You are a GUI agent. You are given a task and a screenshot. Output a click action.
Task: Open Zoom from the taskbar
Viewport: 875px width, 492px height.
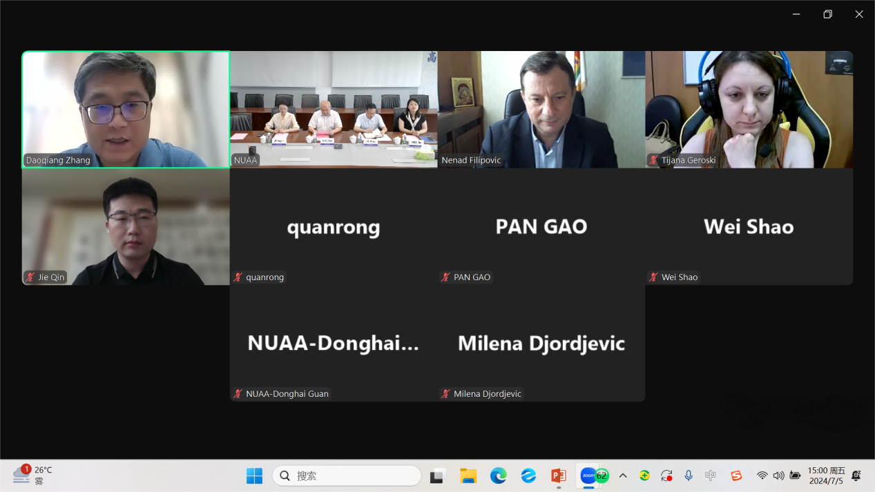click(x=589, y=475)
